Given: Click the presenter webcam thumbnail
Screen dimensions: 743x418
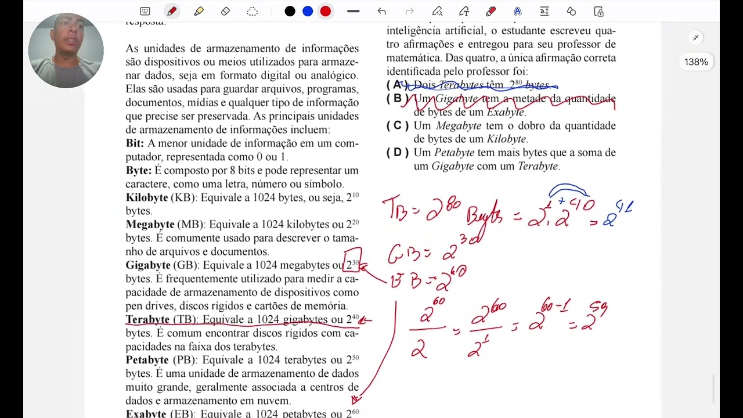Looking at the screenshot, I should [x=66, y=51].
